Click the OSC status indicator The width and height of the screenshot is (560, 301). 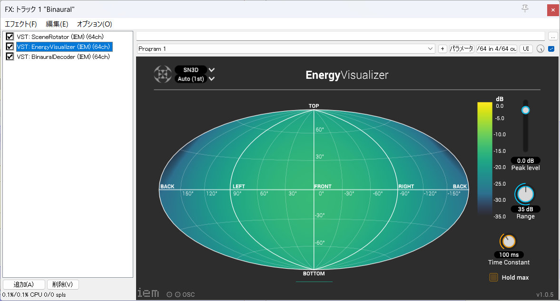(181, 294)
